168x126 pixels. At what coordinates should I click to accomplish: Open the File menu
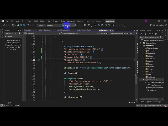pos(7,21)
